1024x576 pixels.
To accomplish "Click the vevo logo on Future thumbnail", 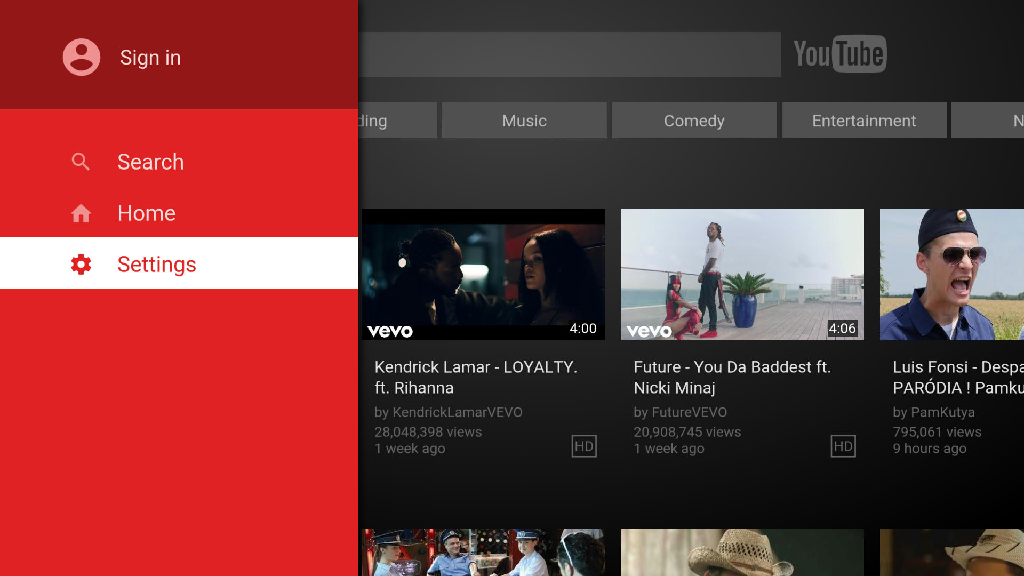I will coord(649,332).
